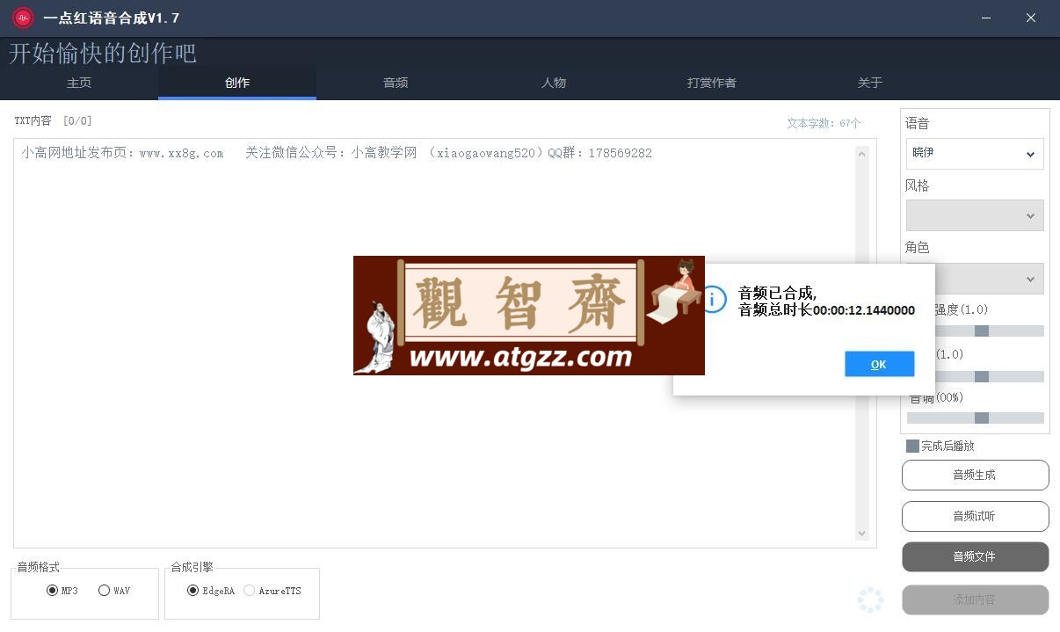The width and height of the screenshot is (1060, 632).
Task: Open the 音频文件 button
Action: click(x=975, y=556)
